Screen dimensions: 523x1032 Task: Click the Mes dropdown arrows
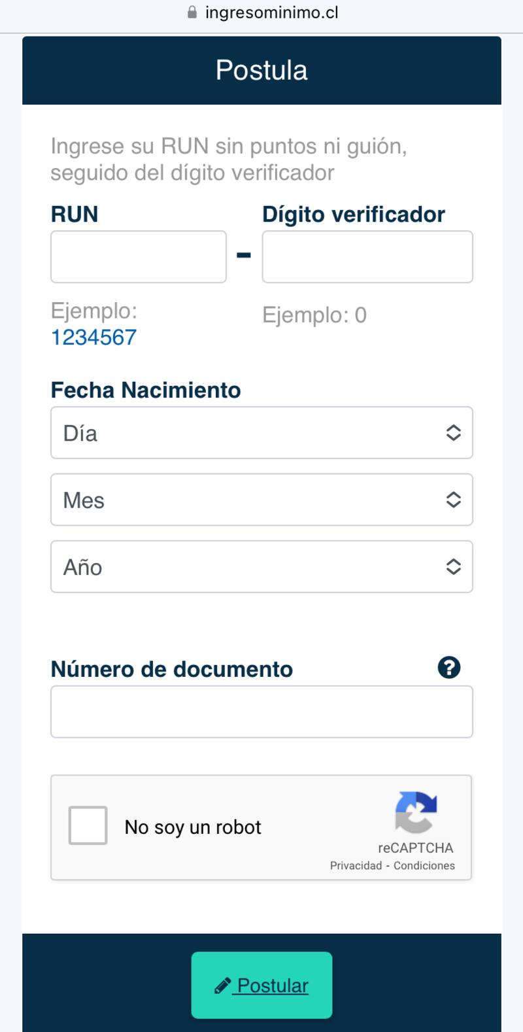453,500
